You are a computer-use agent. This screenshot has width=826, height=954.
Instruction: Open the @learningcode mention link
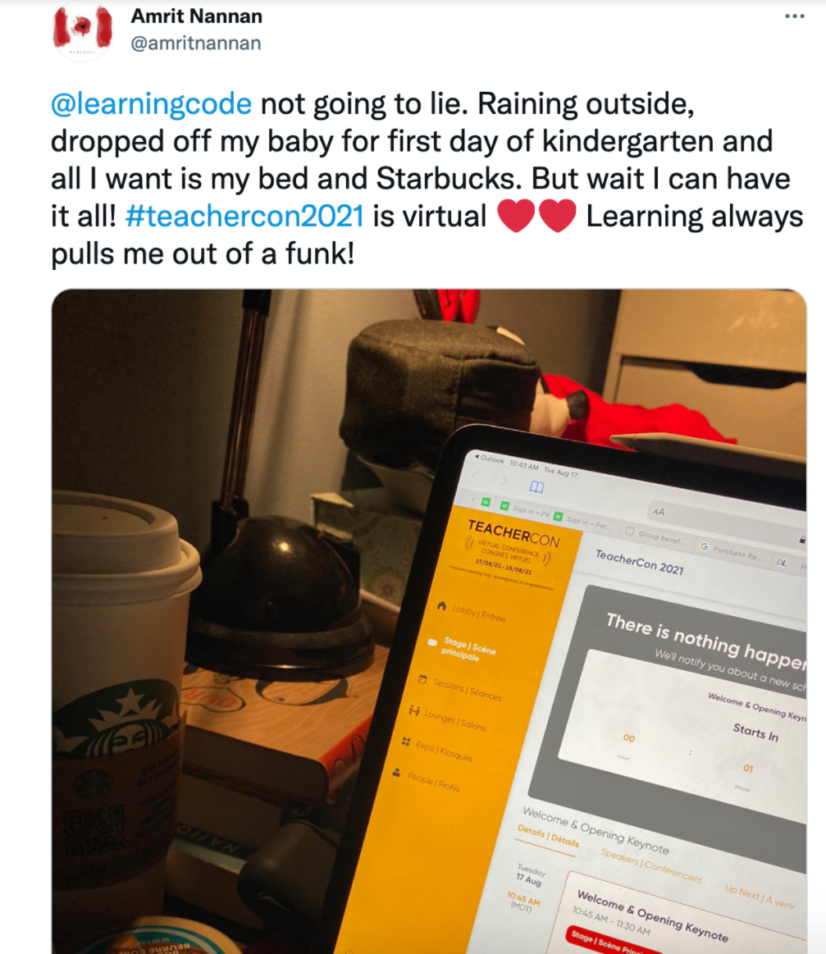(151, 103)
